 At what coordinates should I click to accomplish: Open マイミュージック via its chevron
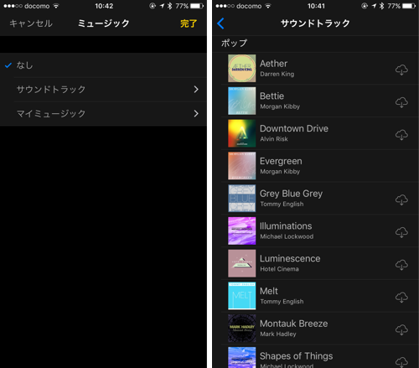pos(196,113)
